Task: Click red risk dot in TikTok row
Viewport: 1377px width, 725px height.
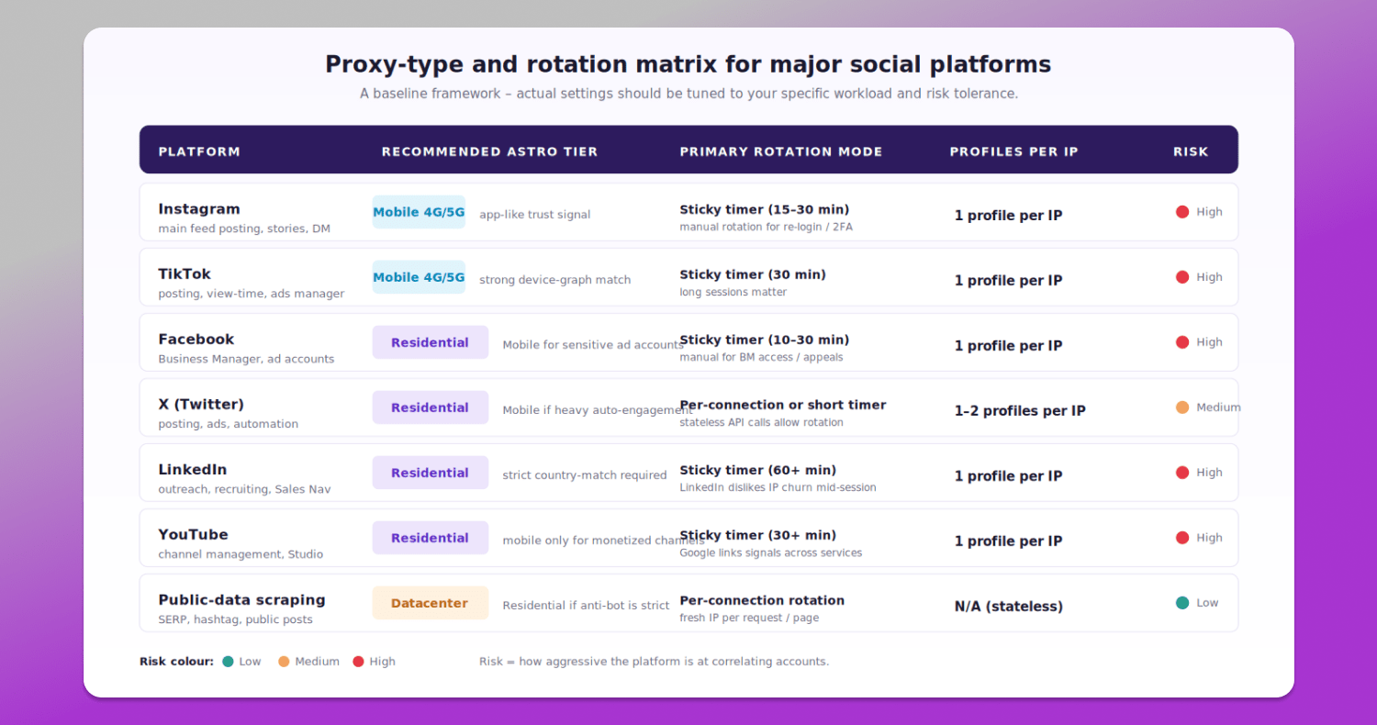Action: (1182, 277)
